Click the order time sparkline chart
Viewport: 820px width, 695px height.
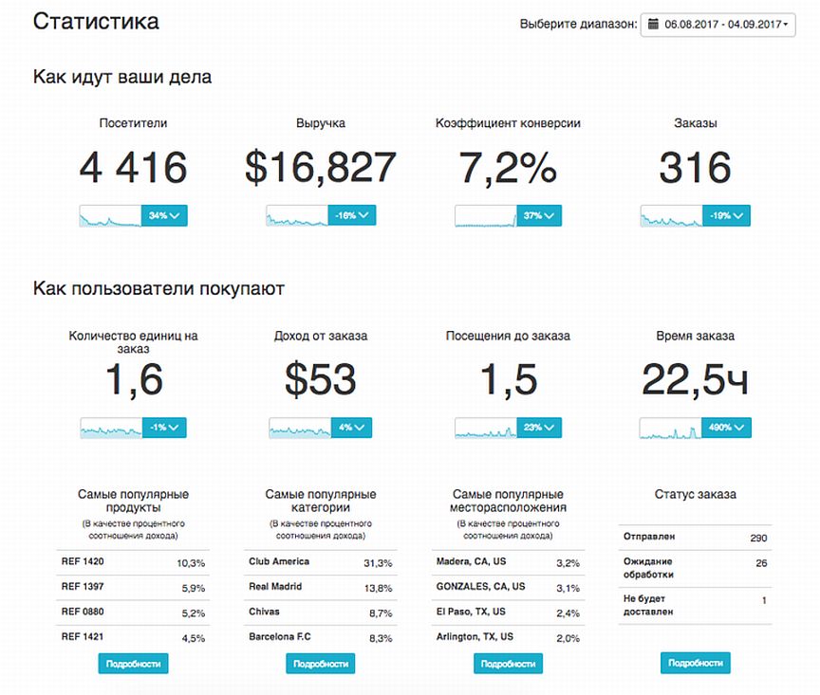click(x=670, y=428)
